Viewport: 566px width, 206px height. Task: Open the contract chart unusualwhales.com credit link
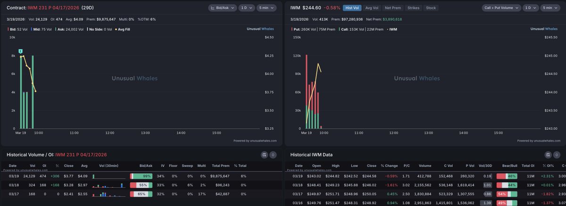pos(255,140)
